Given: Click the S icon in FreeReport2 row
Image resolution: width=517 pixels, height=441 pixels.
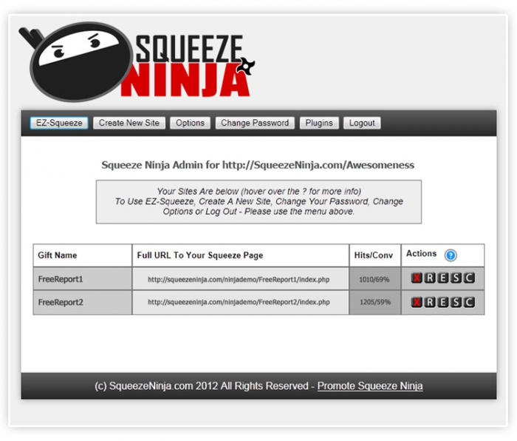Looking at the screenshot, I should click(x=456, y=302).
